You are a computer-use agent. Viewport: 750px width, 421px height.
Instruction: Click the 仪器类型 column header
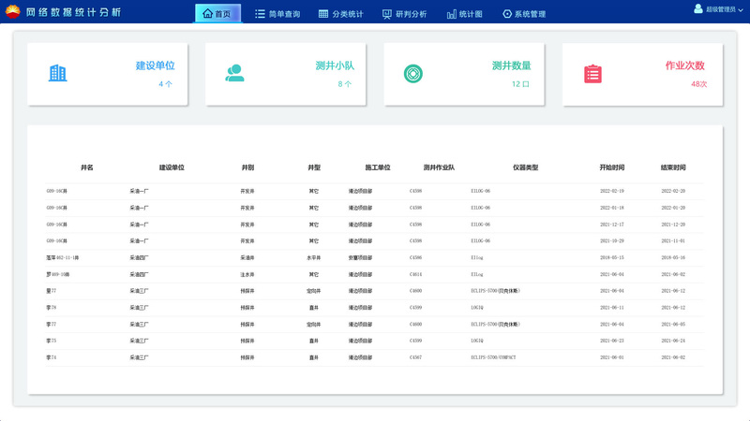[525, 167]
